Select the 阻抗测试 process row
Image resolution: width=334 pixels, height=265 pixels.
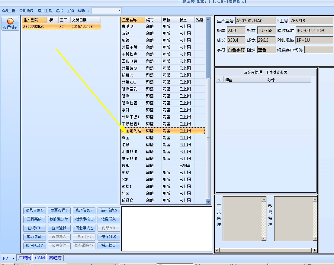tap(163, 152)
